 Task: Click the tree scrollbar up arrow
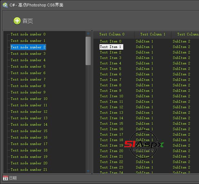tap(88, 34)
